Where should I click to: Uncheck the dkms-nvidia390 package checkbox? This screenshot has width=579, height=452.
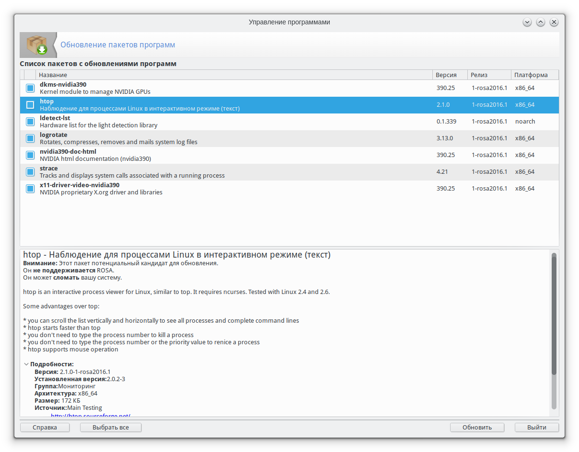(x=30, y=88)
